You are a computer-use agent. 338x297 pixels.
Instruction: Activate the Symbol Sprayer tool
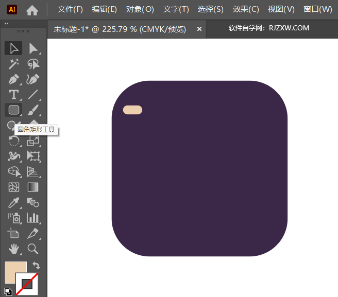(14, 218)
